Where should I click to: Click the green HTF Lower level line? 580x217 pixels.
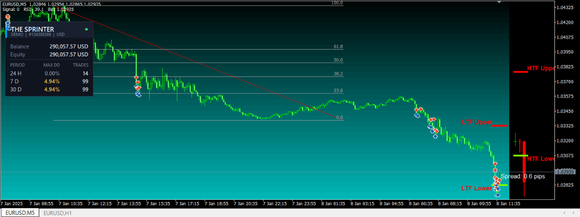pyautogui.click(x=520, y=156)
